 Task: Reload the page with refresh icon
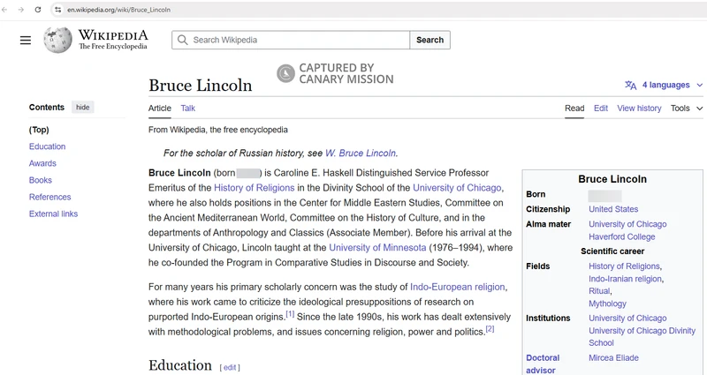tap(38, 10)
